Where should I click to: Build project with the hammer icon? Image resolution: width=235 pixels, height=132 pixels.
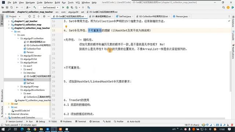(x=35, y=7)
